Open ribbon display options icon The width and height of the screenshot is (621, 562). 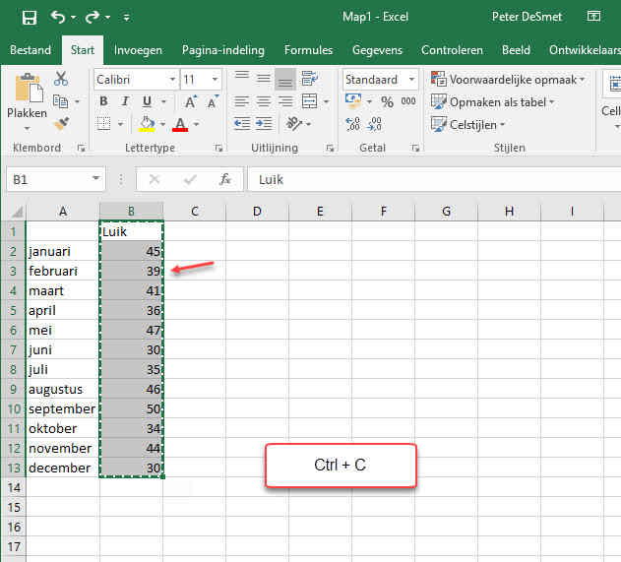(x=593, y=16)
